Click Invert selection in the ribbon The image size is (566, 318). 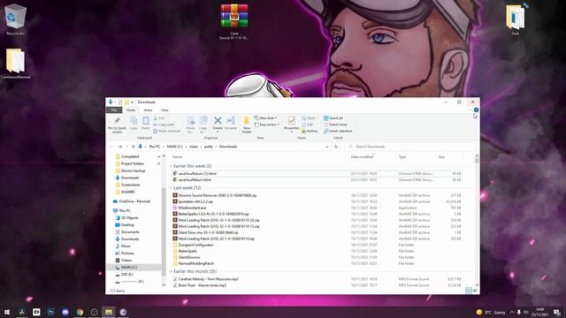(338, 131)
